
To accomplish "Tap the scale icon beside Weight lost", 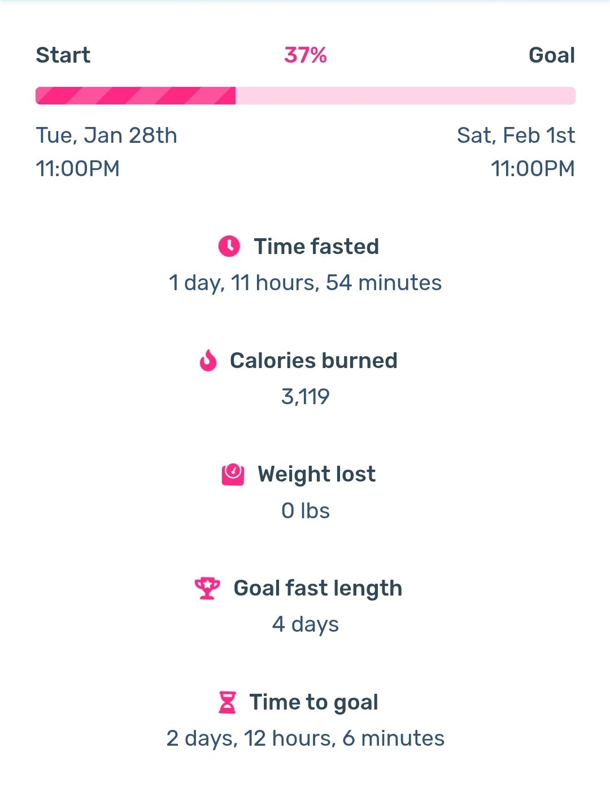I will [233, 474].
